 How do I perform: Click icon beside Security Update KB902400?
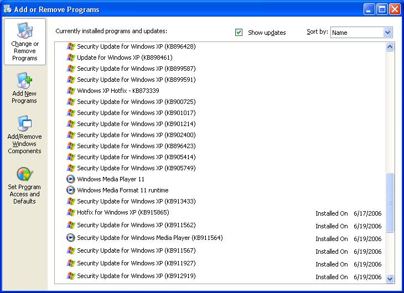tap(71, 135)
